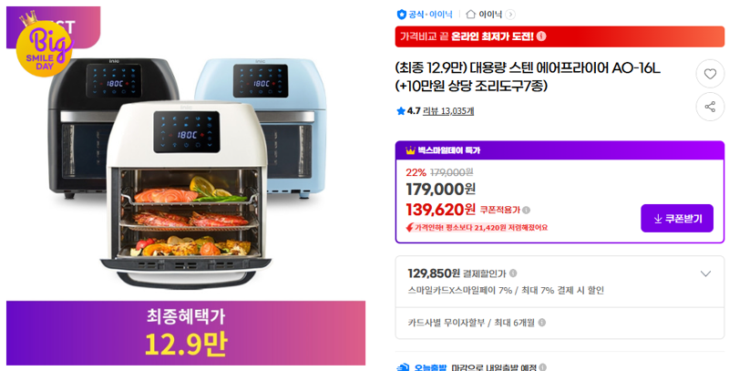Click the 빅스마일데이 특가 header

point(560,150)
